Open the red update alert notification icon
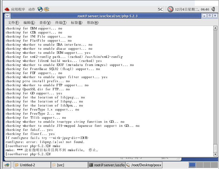The image size is (219, 169). 170,9
